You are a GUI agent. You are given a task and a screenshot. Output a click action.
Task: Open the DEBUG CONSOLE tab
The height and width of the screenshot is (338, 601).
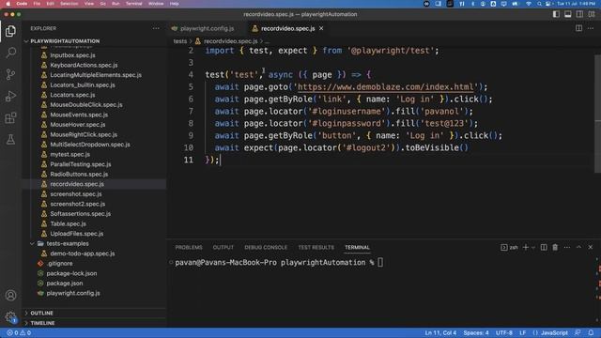pyautogui.click(x=266, y=248)
